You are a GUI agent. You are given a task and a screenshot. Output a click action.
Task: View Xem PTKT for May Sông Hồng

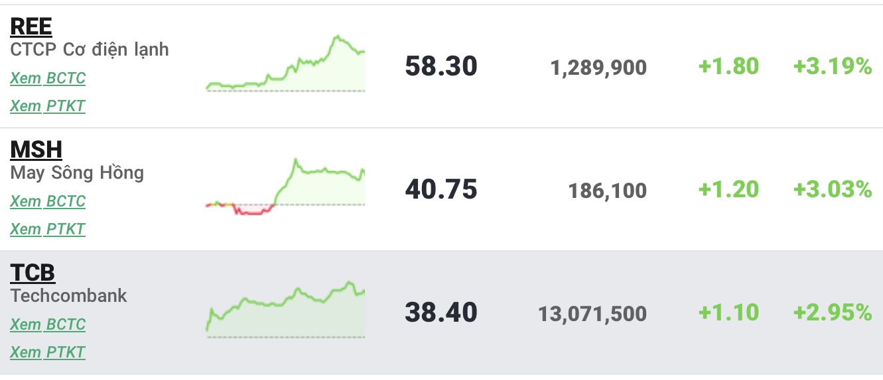[48, 229]
